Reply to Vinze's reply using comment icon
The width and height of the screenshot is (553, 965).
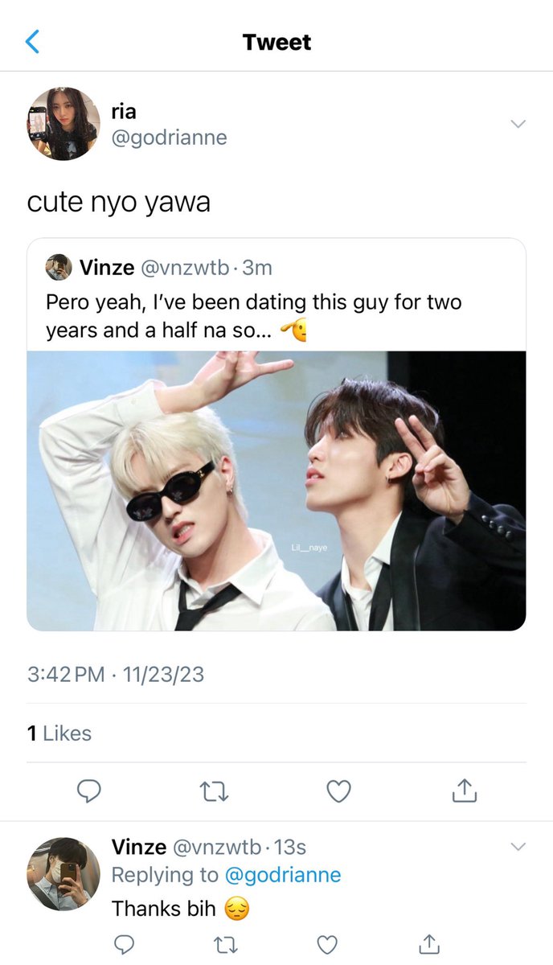coord(123,943)
